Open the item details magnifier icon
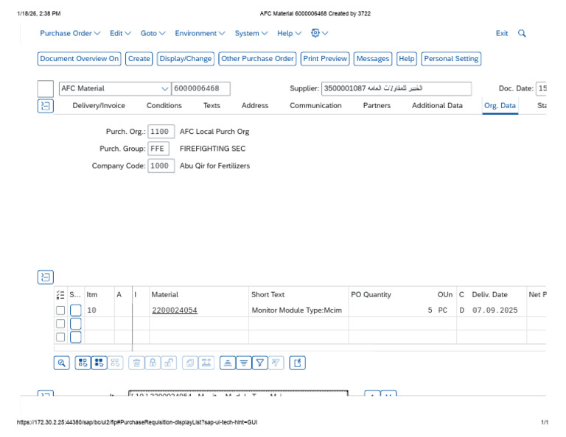Viewport: 566px width, 437px height. (61, 363)
